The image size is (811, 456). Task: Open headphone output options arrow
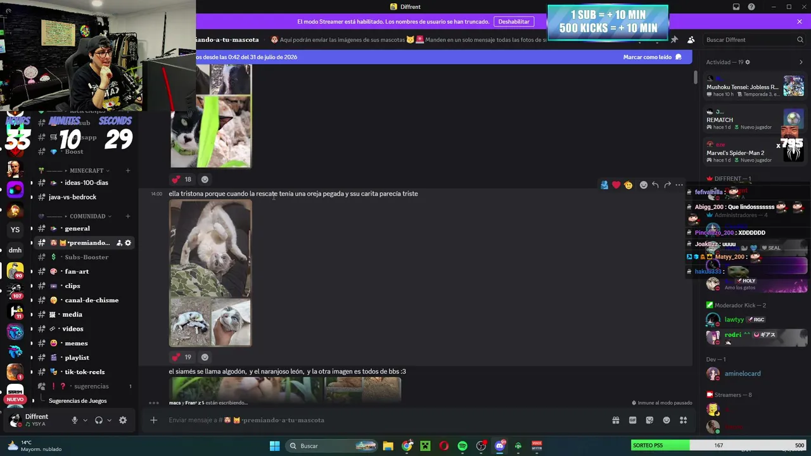click(109, 420)
